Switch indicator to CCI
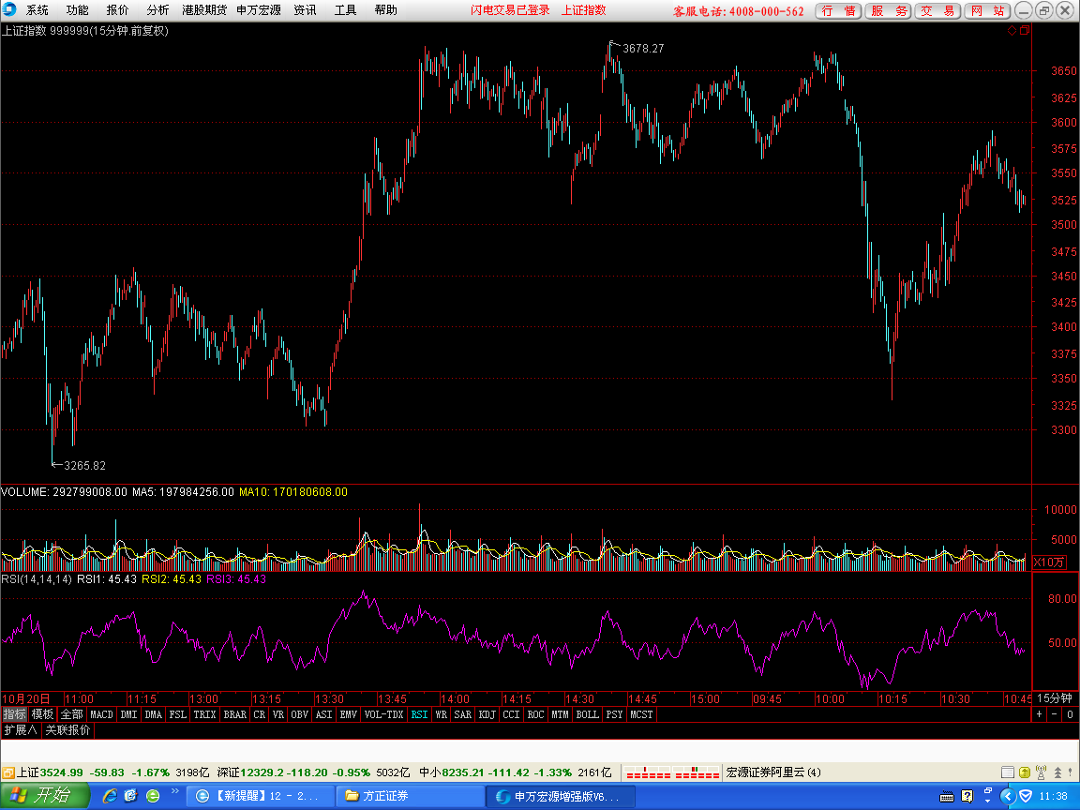 [x=511, y=714]
